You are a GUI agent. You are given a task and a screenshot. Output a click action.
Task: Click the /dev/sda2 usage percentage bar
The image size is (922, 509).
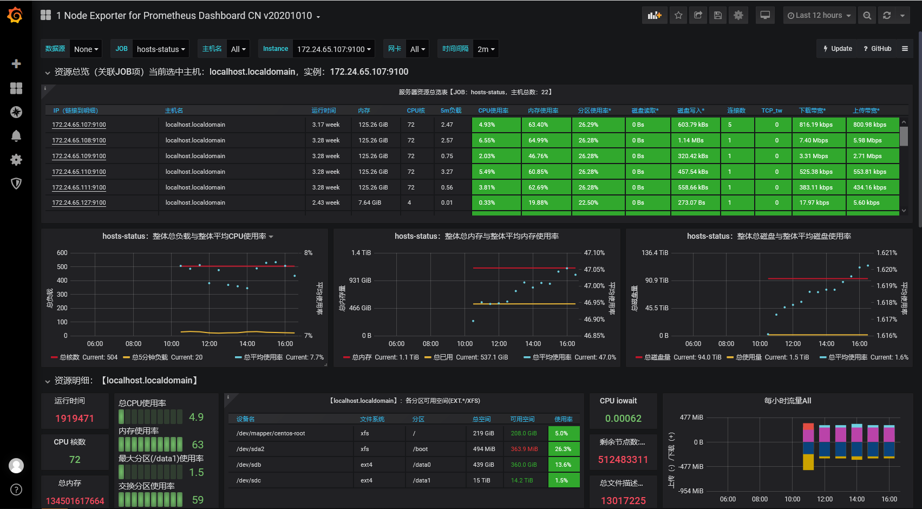(564, 449)
